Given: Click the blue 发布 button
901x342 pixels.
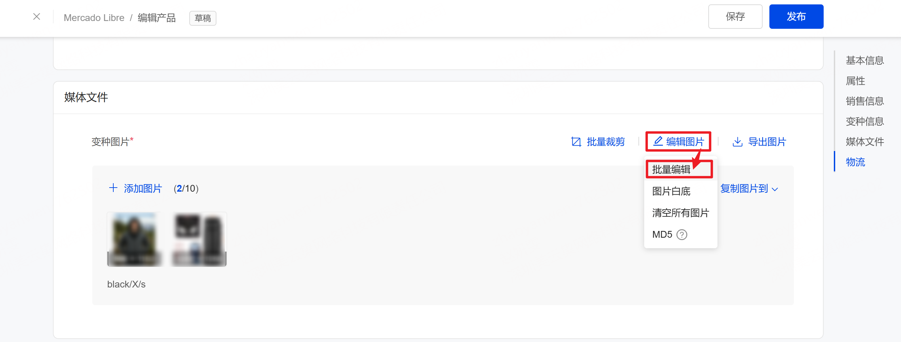Looking at the screenshot, I should point(796,17).
